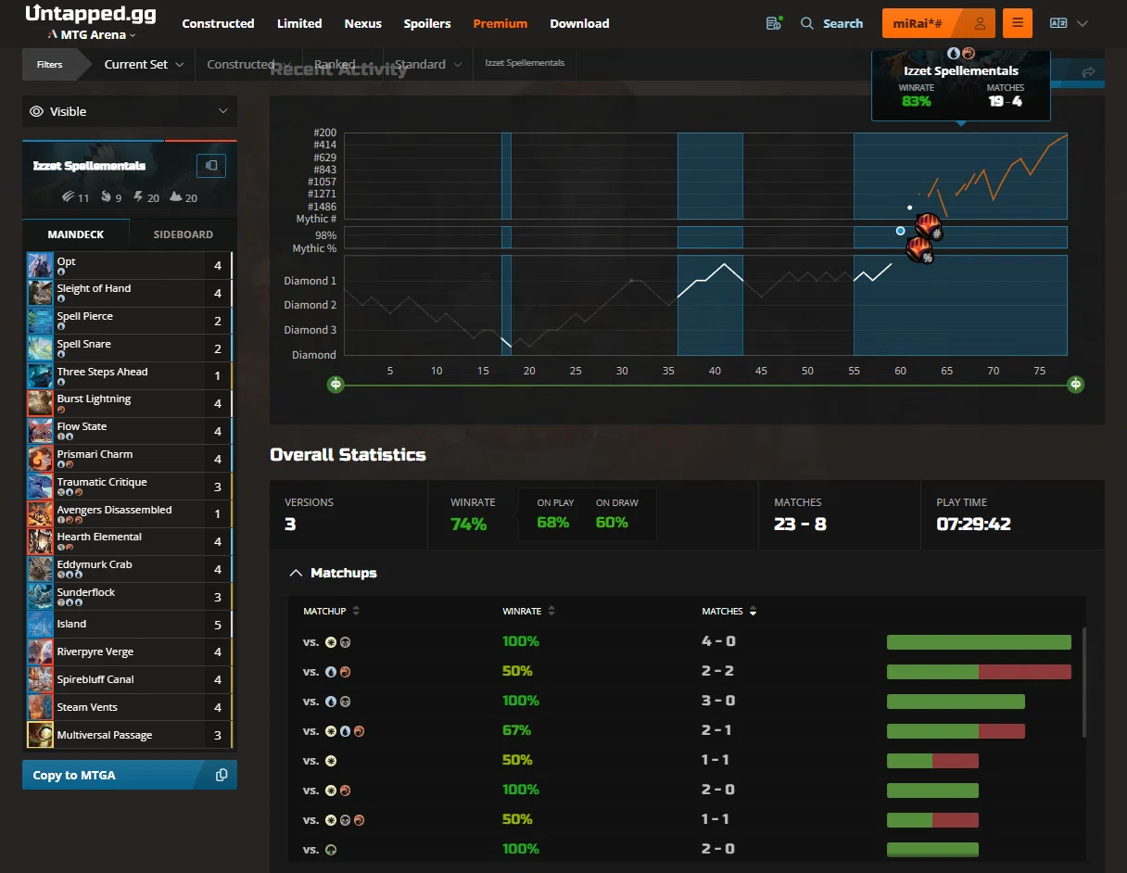This screenshot has height=873, width=1127.
Task: Switch to the SIDEBOARD tab
Action: click(184, 234)
